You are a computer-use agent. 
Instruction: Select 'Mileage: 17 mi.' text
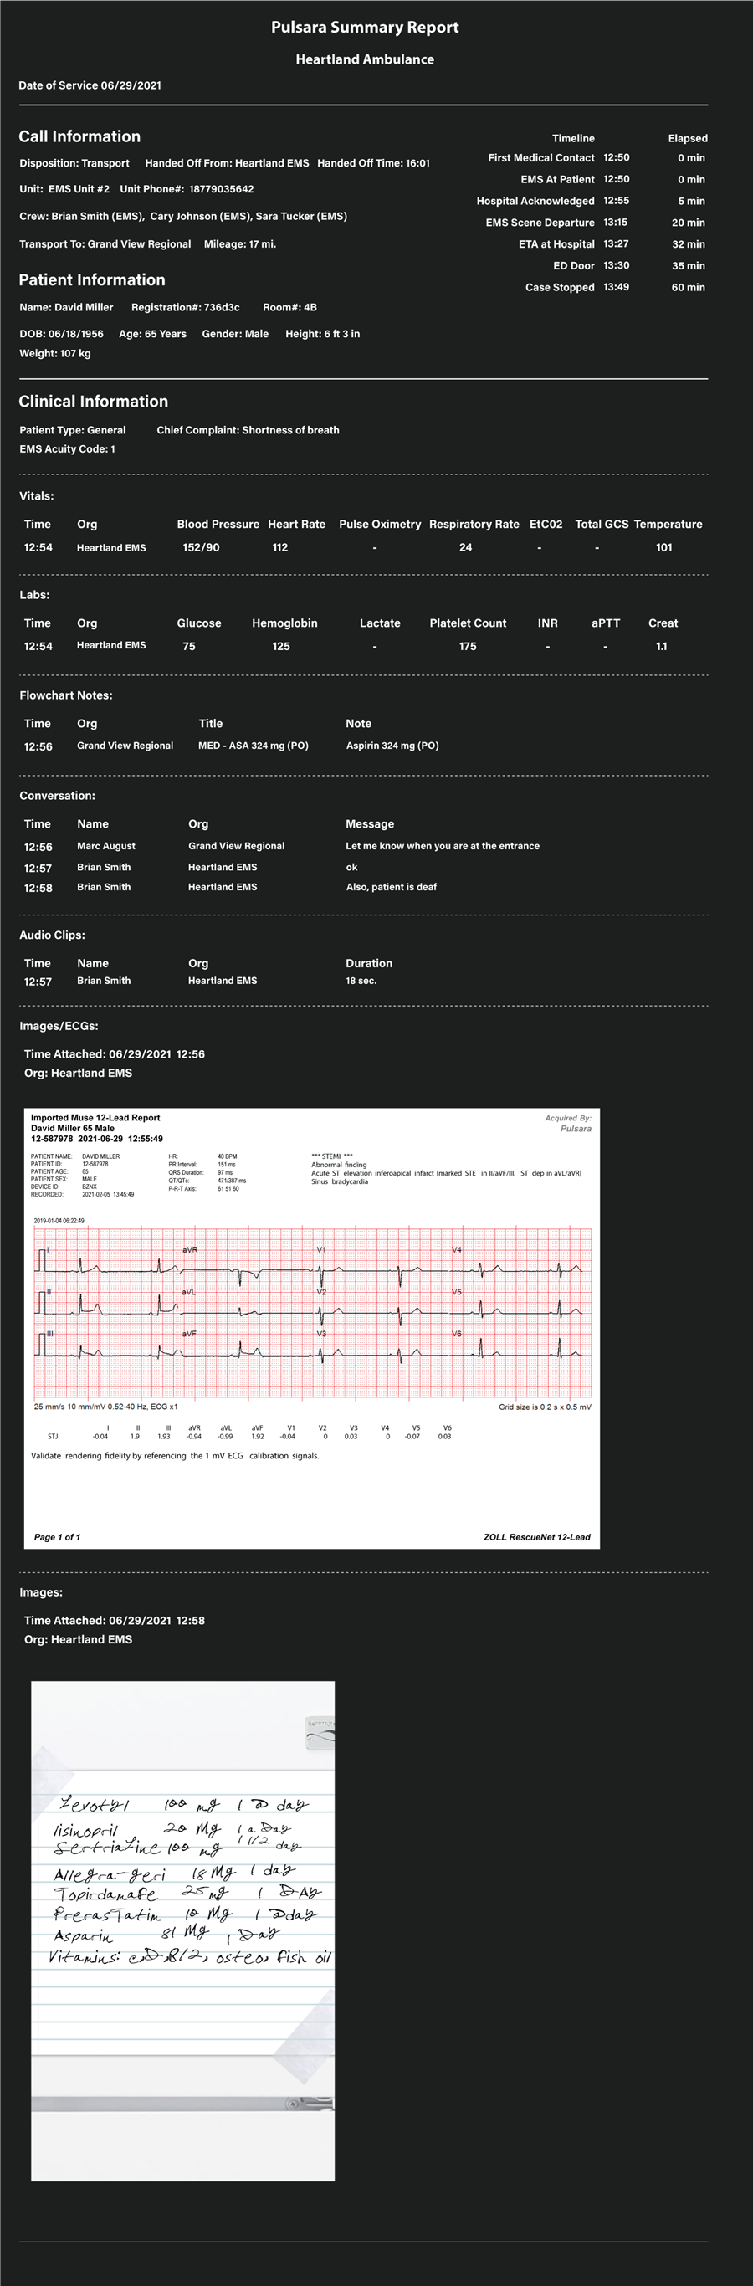point(239,244)
